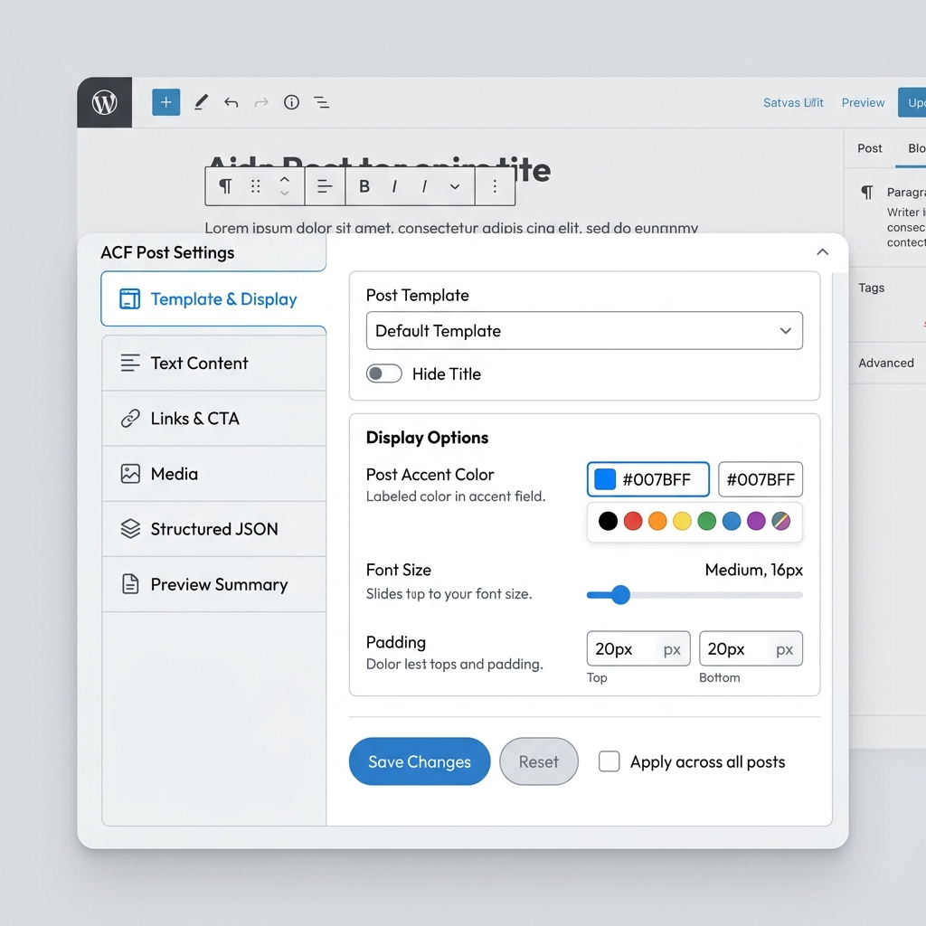Open the document info details icon
This screenshot has width=926, height=926.
pyautogui.click(x=291, y=102)
